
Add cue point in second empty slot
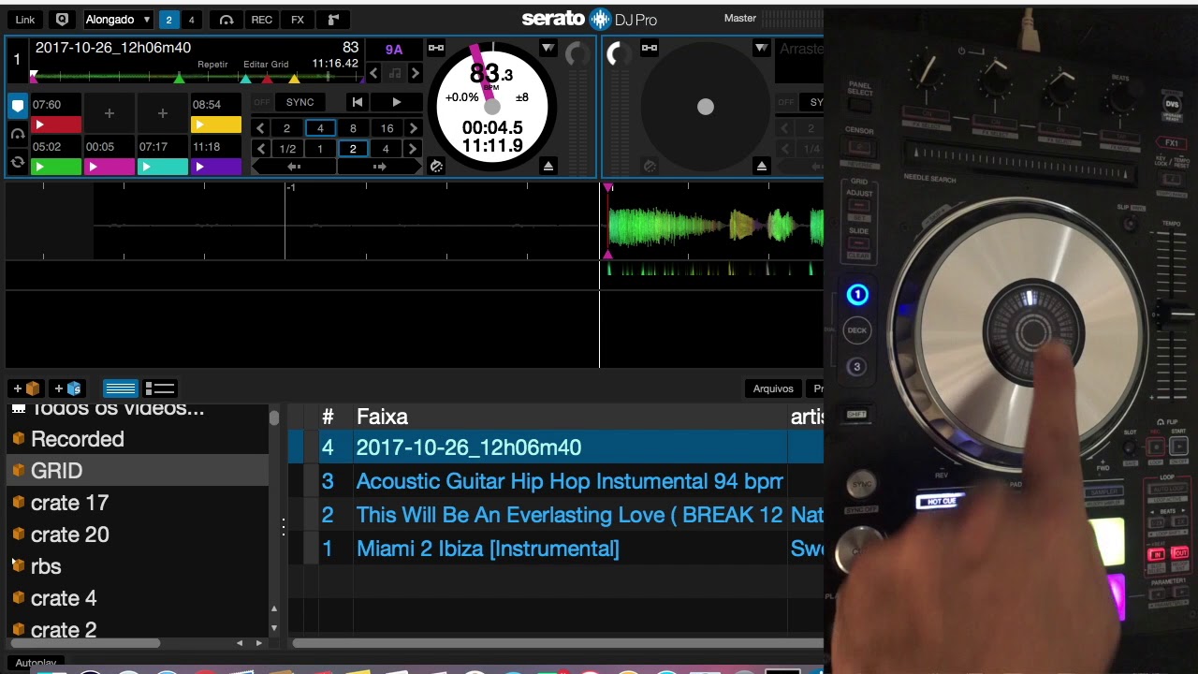coord(163,113)
